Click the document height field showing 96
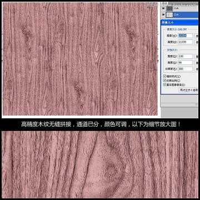 186,63
